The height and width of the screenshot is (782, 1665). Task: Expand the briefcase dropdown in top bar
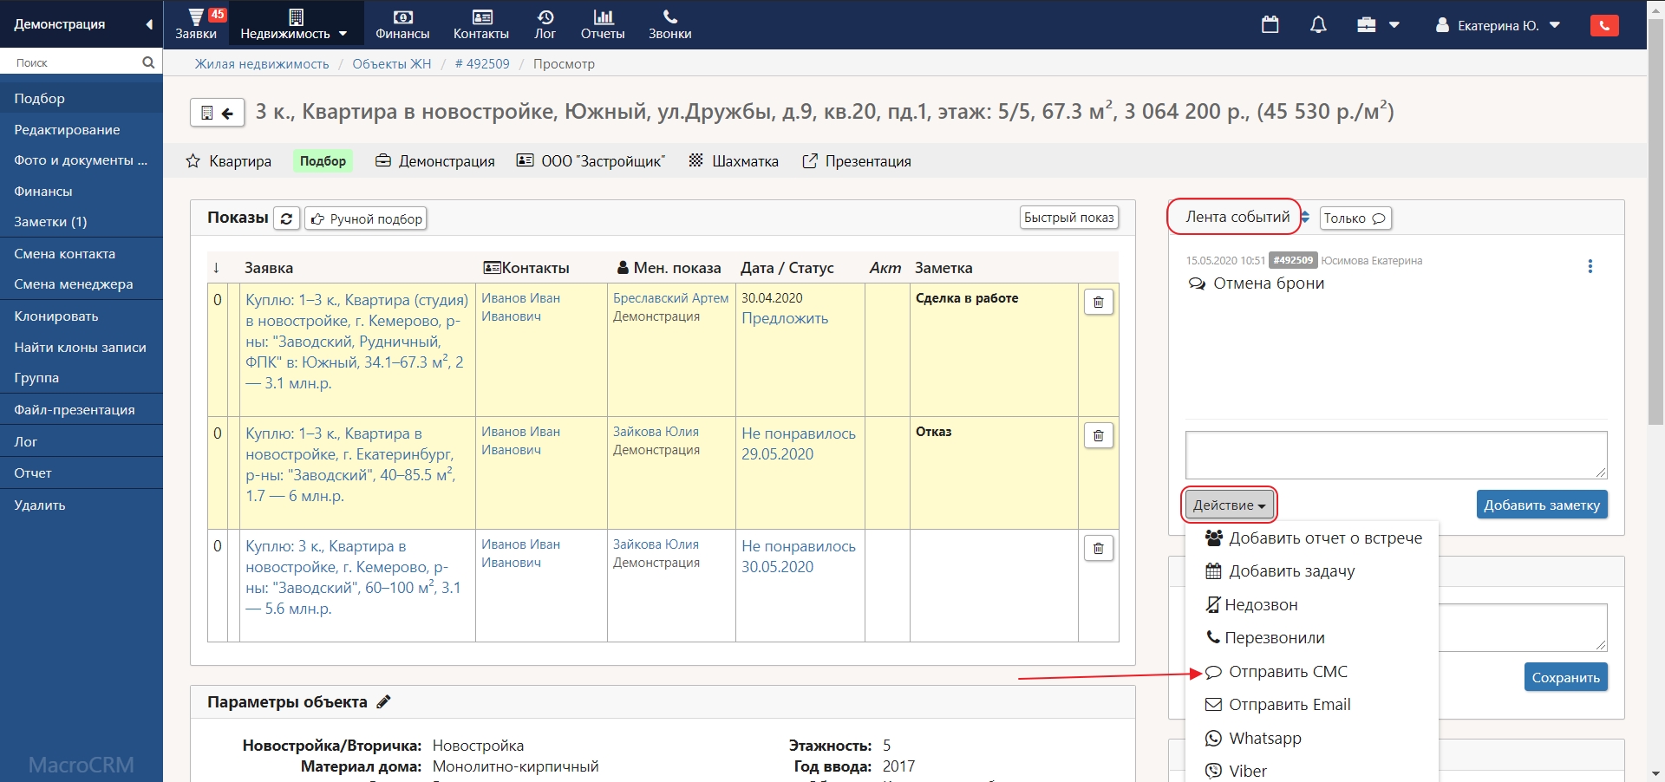click(1378, 25)
